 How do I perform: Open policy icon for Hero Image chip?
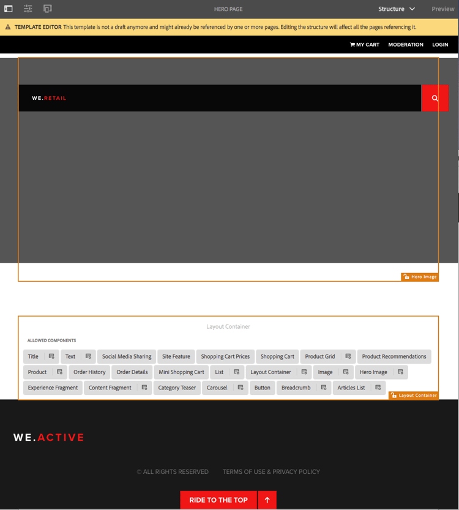pyautogui.click(x=400, y=372)
